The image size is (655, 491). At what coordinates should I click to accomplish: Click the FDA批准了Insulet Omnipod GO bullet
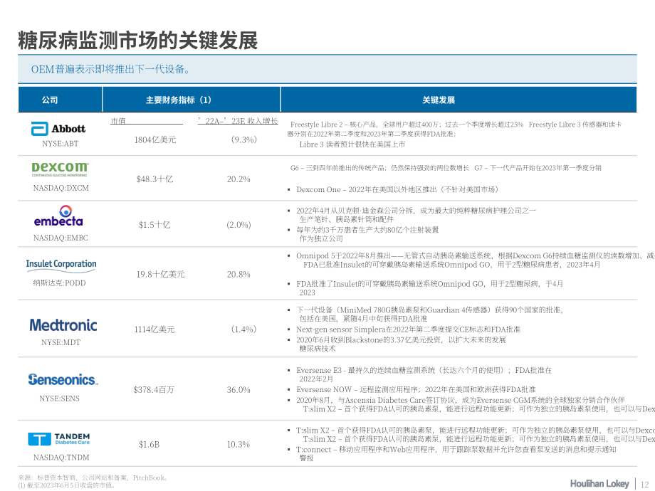point(429,288)
